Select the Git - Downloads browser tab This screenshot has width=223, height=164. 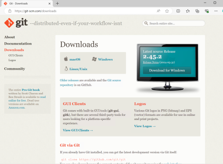pos(27,4)
